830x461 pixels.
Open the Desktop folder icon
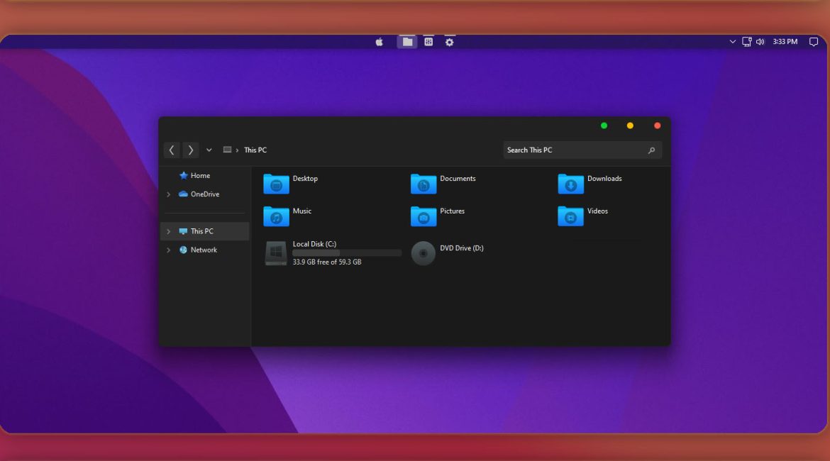click(x=276, y=184)
